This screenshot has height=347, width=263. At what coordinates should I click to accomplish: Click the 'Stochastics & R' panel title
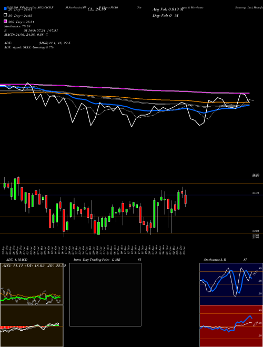pos(215,260)
